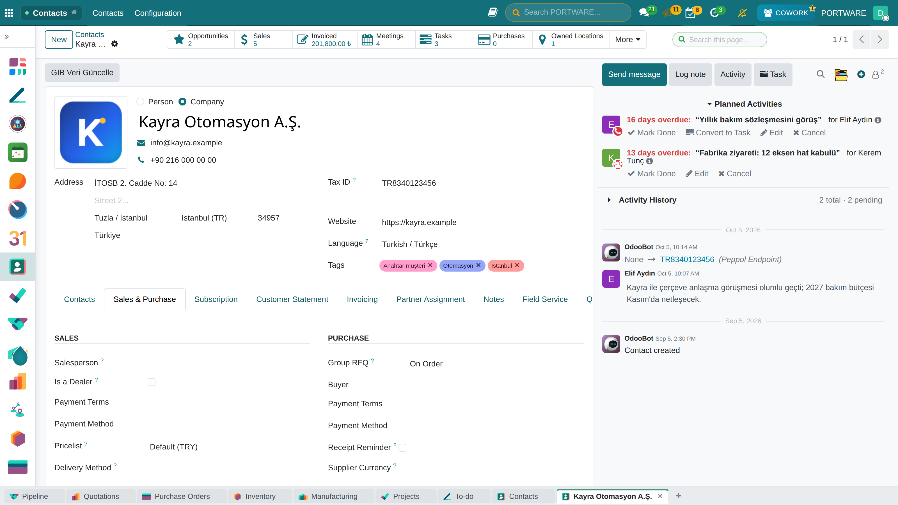Viewport: 898px width, 505px height.
Task: Open the Project checkmark icon in sidebar
Action: [x=17, y=295]
